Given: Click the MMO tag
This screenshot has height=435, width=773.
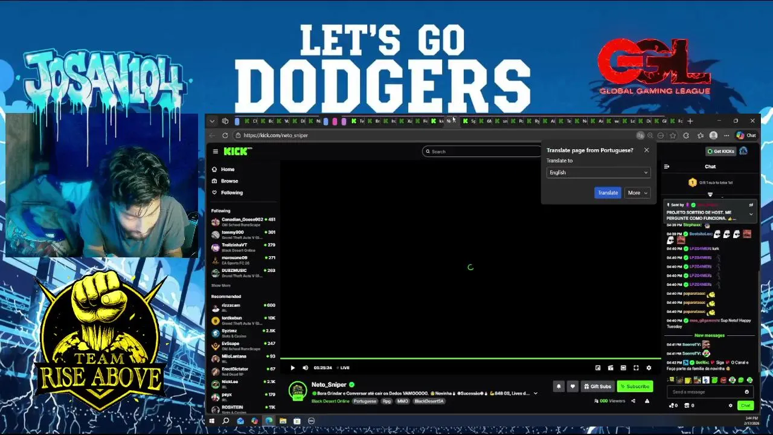Looking at the screenshot, I should point(403,401).
